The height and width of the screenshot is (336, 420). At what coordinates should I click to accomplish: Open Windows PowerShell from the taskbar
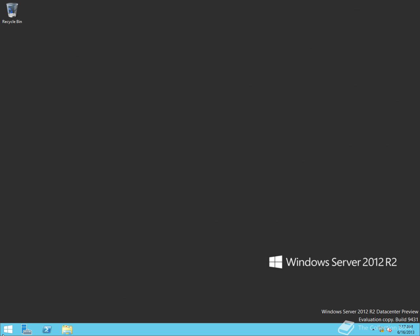[x=47, y=329]
